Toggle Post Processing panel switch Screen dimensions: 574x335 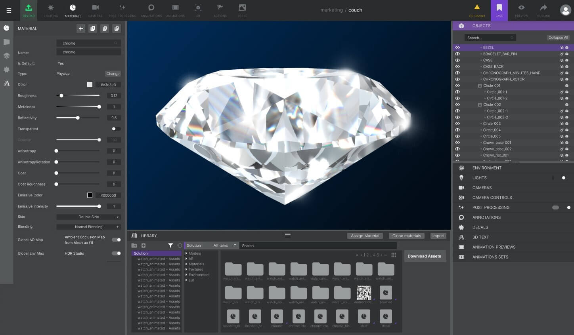(x=555, y=207)
